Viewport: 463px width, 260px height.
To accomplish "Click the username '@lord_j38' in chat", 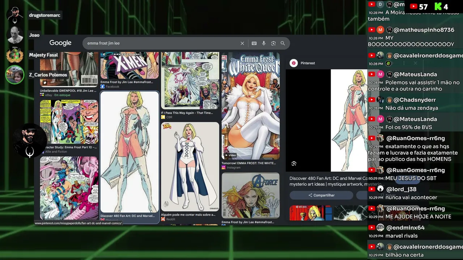I will tap(401, 189).
